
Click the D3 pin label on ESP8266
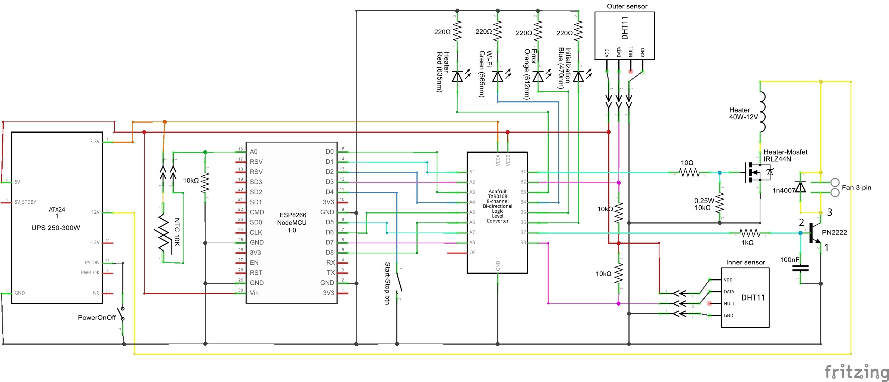coord(329,182)
